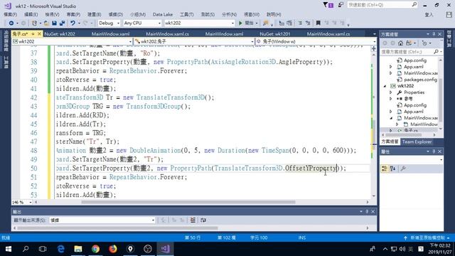Click the search magnifier in Solution Explorer

pos(436,51)
